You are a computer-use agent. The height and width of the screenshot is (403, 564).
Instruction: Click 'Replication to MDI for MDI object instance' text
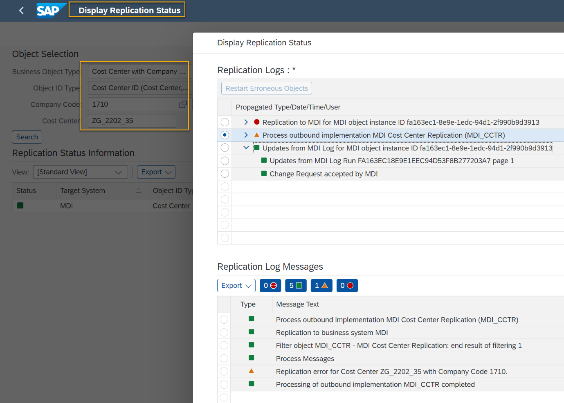tap(401, 122)
